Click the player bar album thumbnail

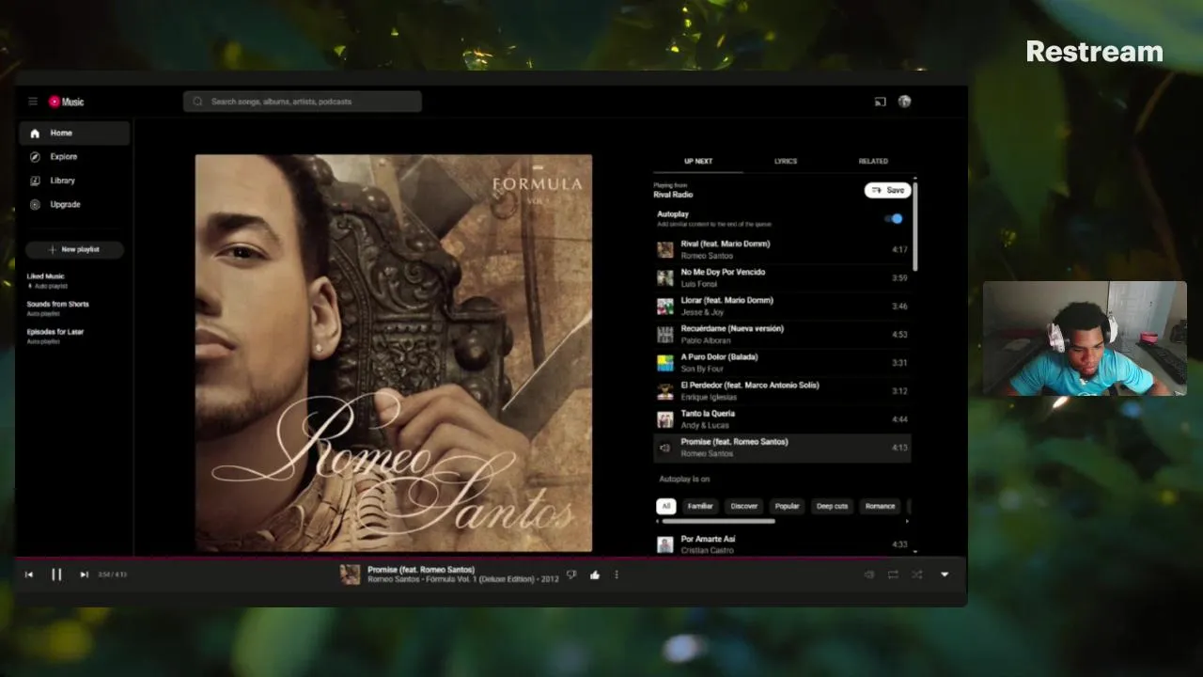[x=350, y=575]
